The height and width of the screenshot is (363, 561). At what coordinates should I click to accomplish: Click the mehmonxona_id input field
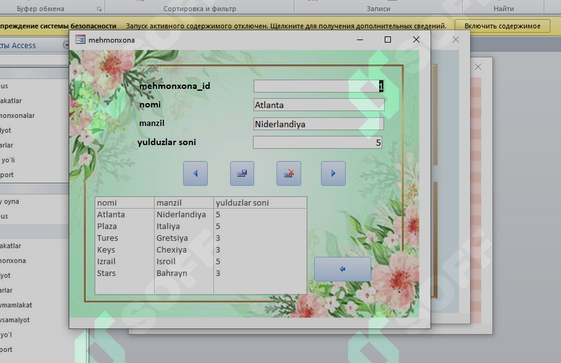(319, 86)
